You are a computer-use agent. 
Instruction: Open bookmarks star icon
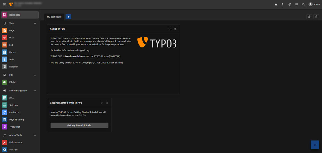[x=276, y=4]
